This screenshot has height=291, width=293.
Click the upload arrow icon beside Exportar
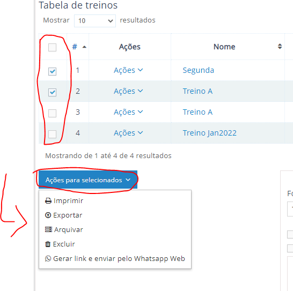48,215
